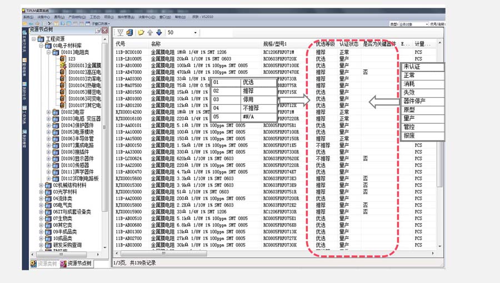Expand the 02机械结构材料 tree node

tap(41, 185)
